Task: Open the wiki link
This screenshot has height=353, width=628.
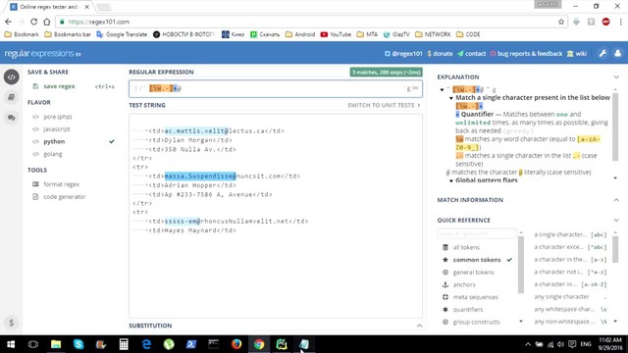Action: [577, 53]
